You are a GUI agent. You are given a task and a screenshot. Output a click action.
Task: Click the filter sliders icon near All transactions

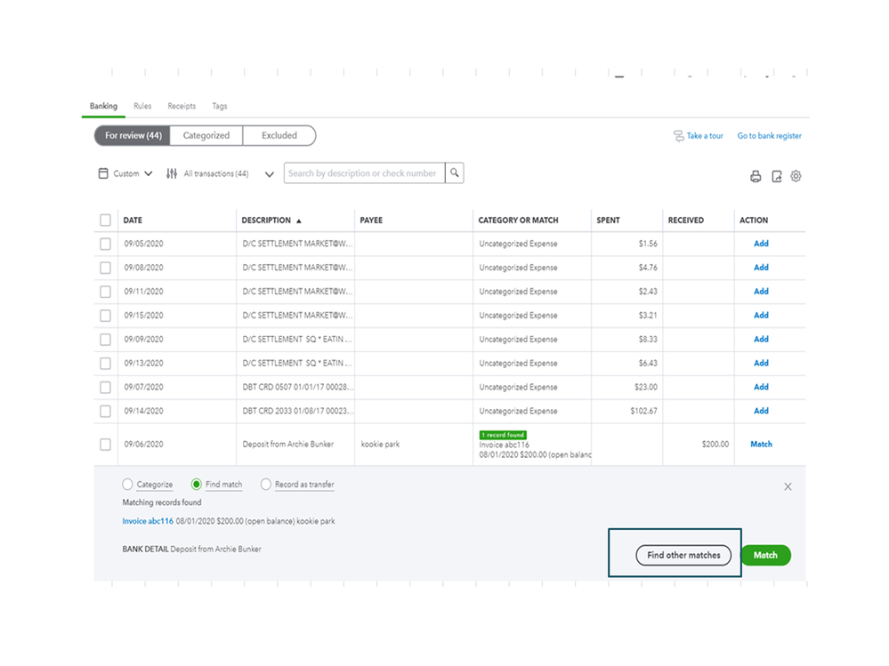pos(172,173)
